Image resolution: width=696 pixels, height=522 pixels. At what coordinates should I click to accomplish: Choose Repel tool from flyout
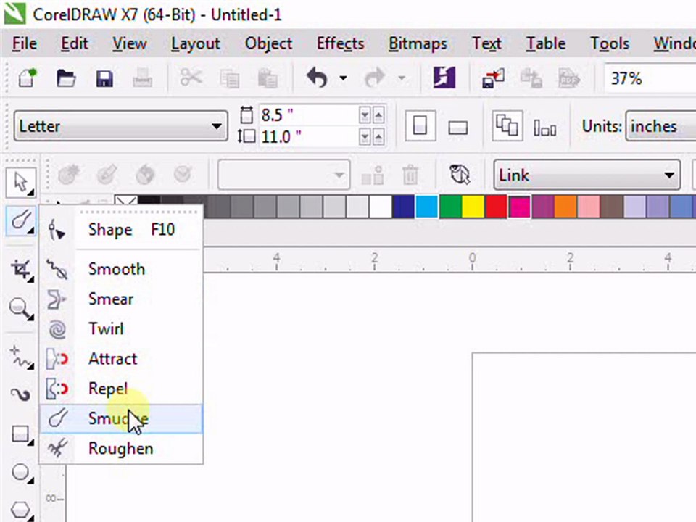(x=121, y=389)
